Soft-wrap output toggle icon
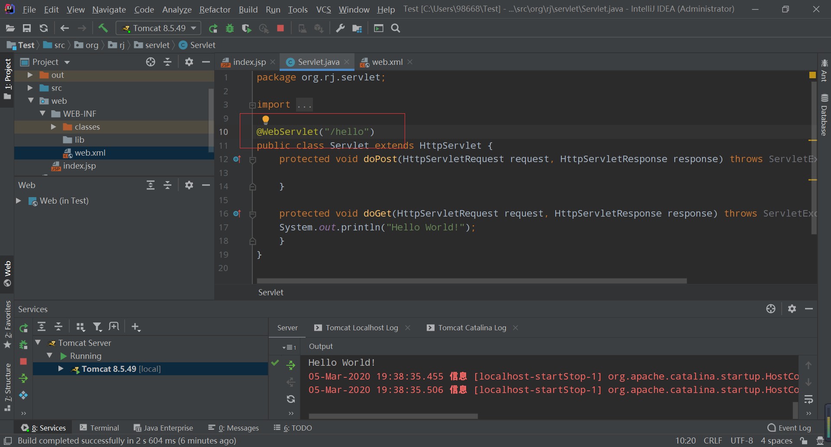The width and height of the screenshot is (831, 447). [x=808, y=399]
